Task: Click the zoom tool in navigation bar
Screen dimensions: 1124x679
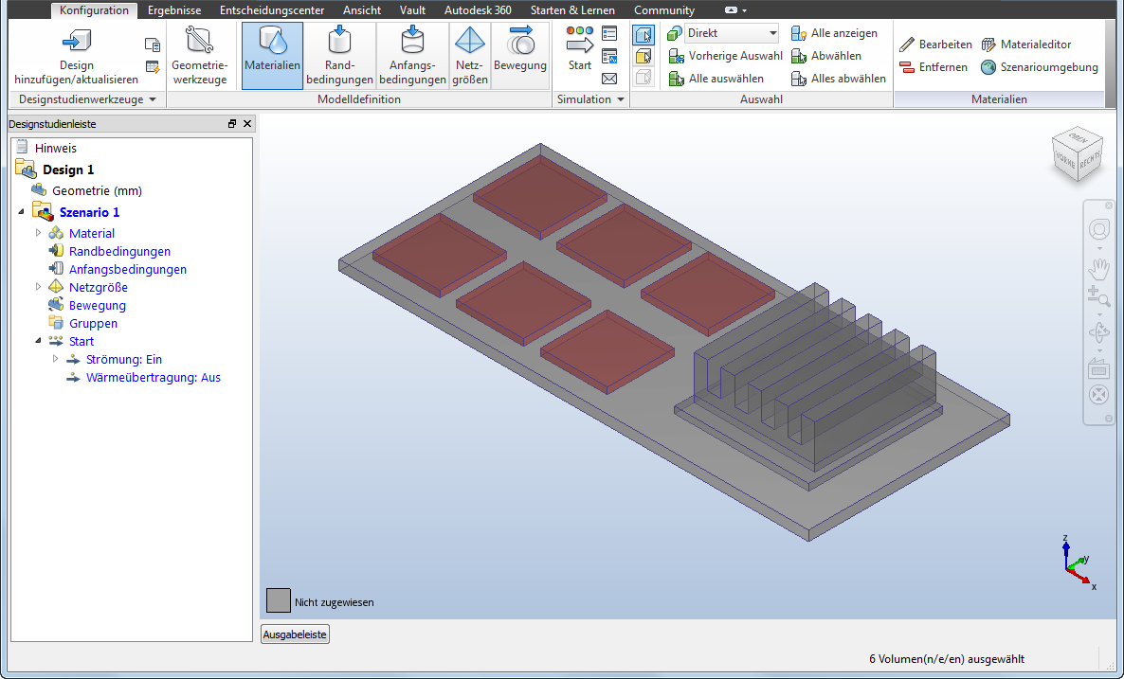Action: 1099,295
